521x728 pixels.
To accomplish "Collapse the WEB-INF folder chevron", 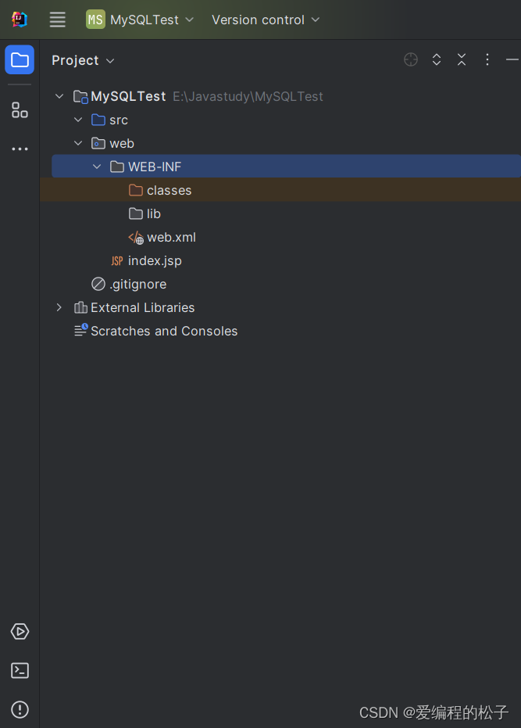I will click(x=97, y=167).
